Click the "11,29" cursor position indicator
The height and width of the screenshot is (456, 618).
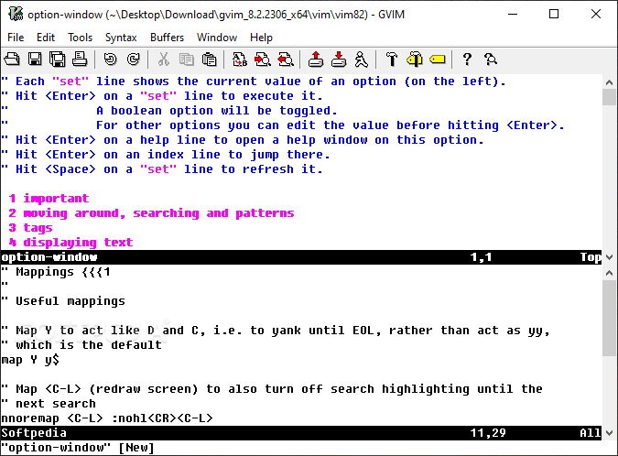pos(488,433)
